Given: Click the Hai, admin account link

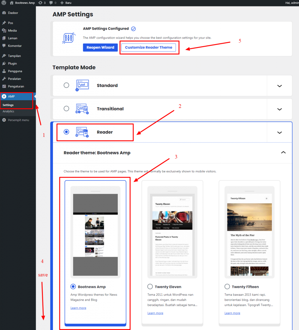Looking at the screenshot, I should point(292,3).
